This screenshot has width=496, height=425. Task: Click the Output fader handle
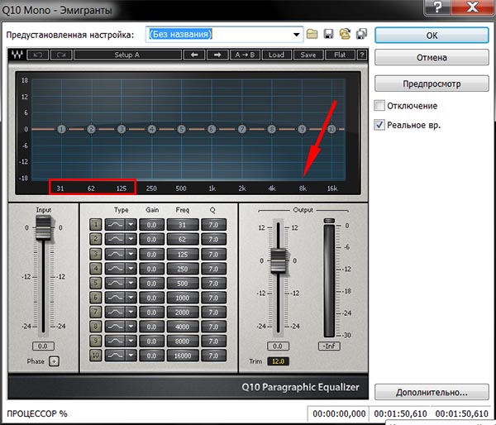click(x=279, y=261)
